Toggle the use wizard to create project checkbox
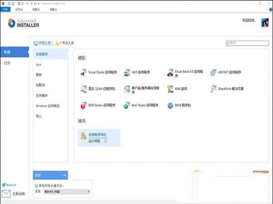 point(36,186)
